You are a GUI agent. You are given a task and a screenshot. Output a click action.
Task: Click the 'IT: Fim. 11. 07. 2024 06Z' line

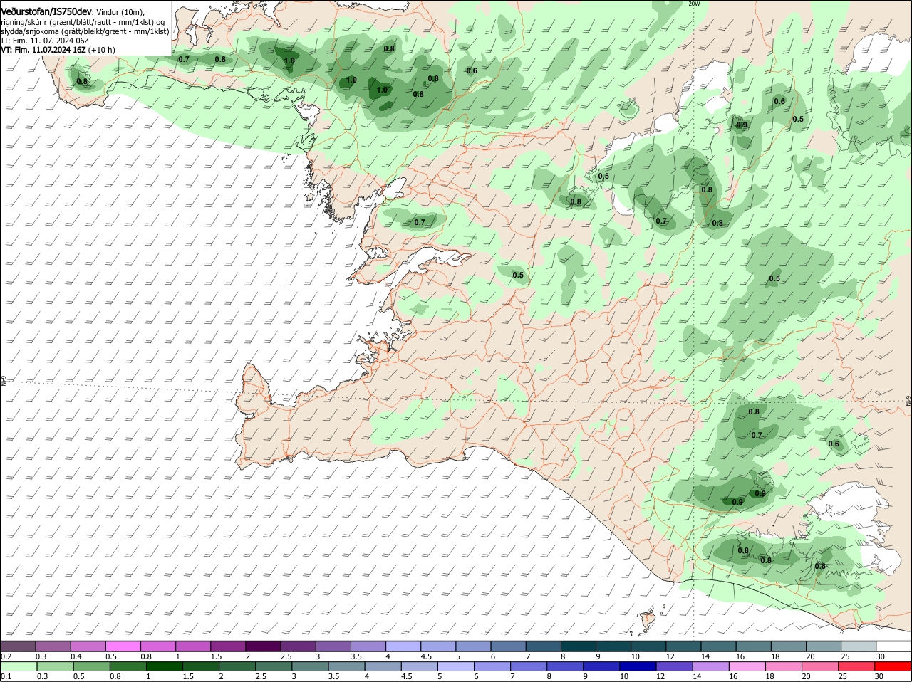pos(45,41)
